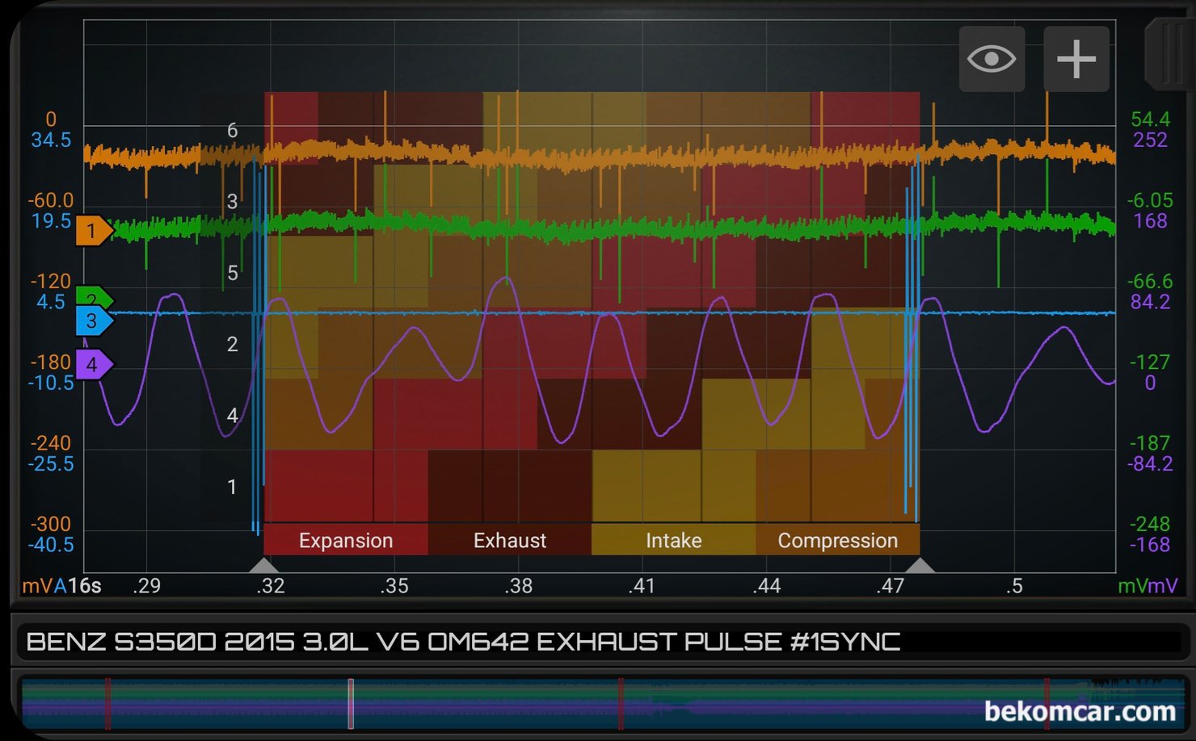Click the white position marker in overview strip

(351, 704)
